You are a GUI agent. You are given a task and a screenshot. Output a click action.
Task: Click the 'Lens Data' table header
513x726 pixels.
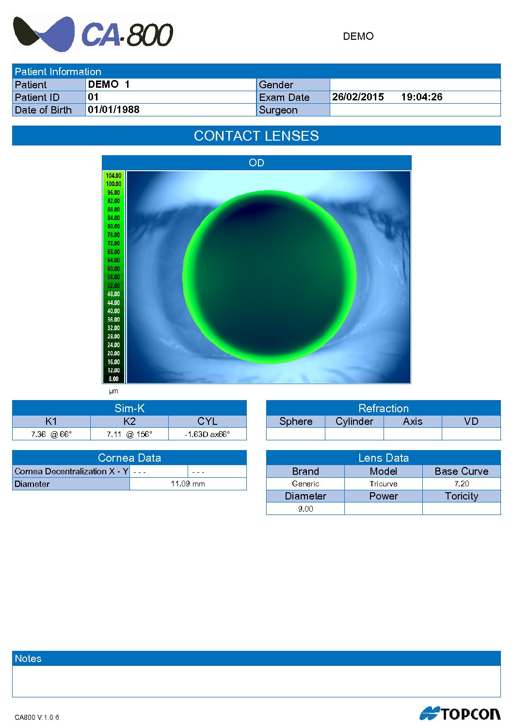pos(384,458)
